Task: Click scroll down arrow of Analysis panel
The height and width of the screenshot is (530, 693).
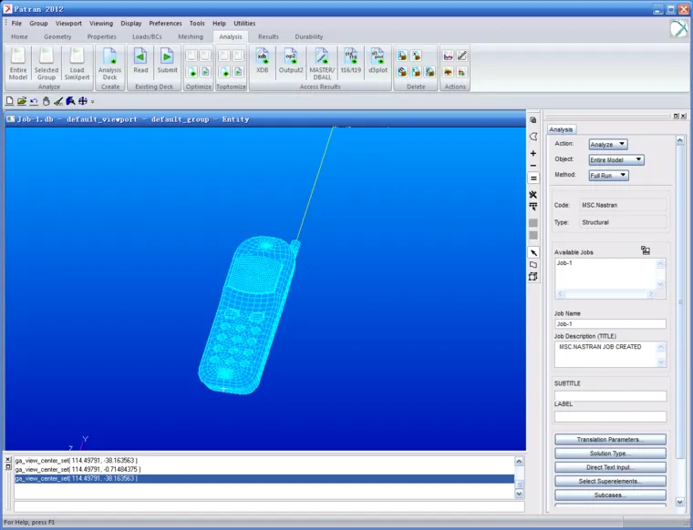Action: coord(679,502)
